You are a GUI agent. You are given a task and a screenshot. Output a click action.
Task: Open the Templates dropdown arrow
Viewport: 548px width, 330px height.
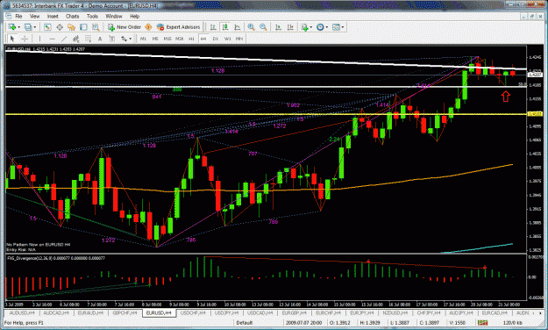pyautogui.click(x=343, y=27)
